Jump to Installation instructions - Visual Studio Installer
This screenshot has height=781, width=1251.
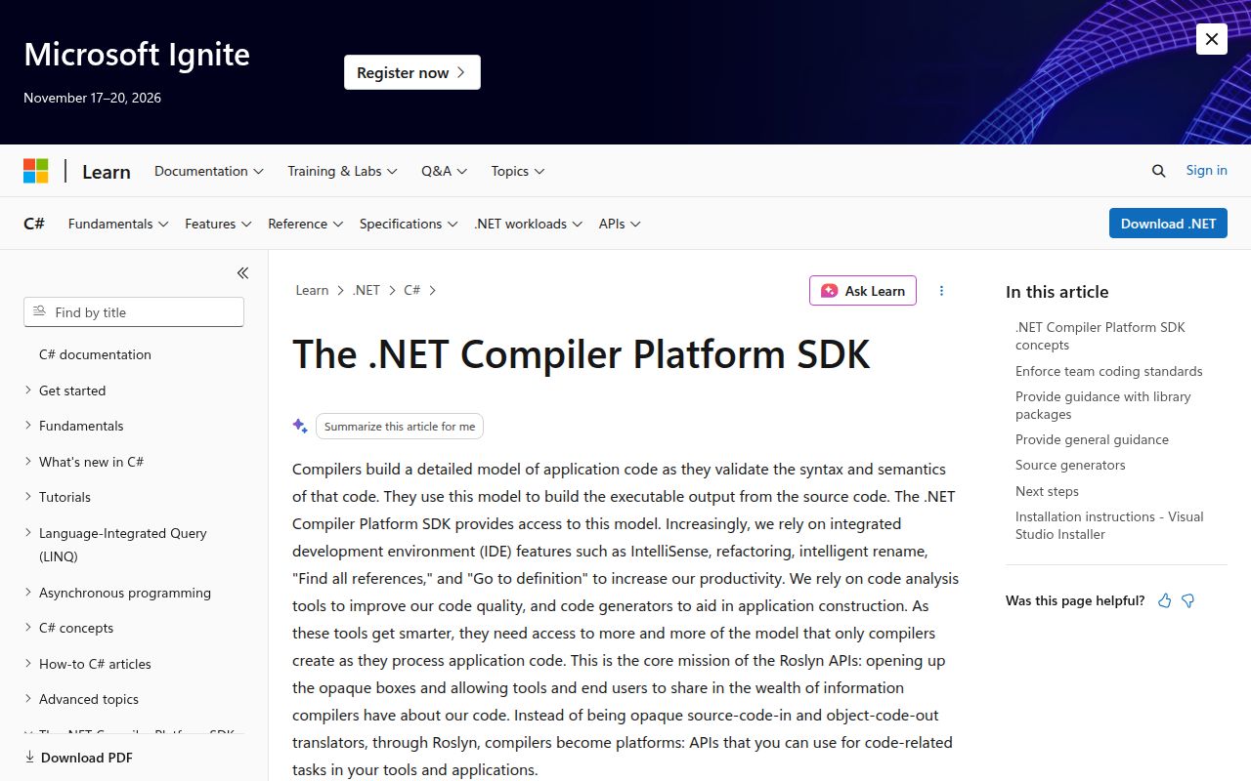[x=1109, y=525]
